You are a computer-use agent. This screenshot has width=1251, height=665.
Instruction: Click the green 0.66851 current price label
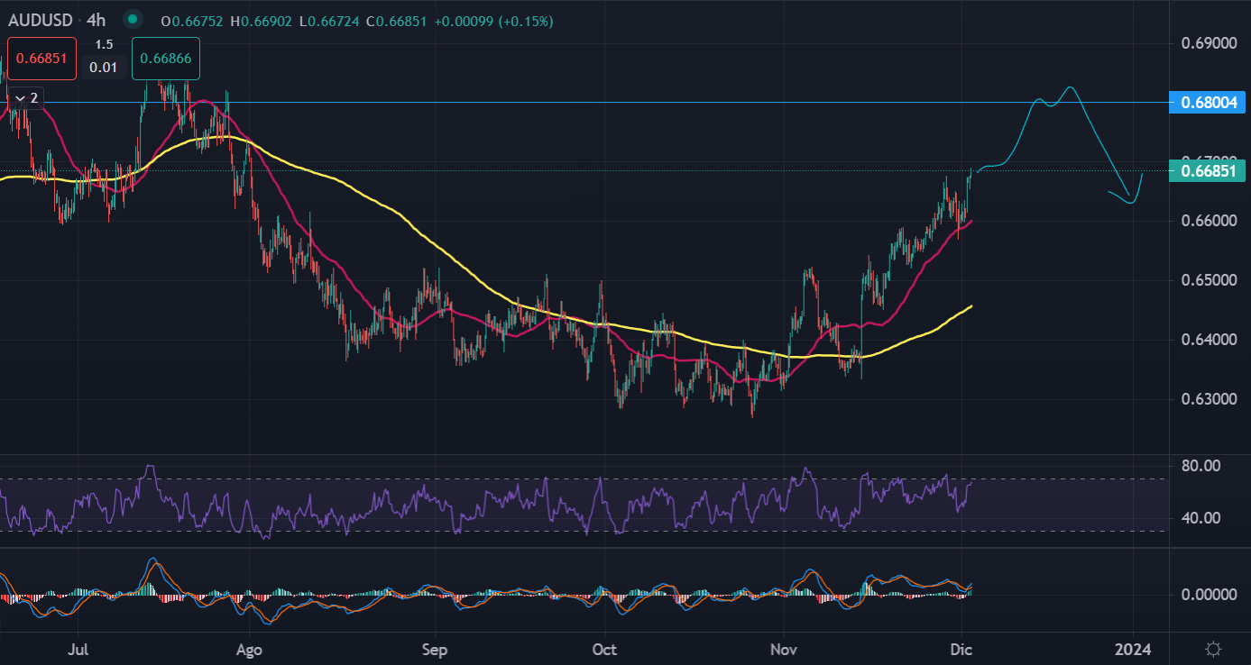click(x=1206, y=170)
